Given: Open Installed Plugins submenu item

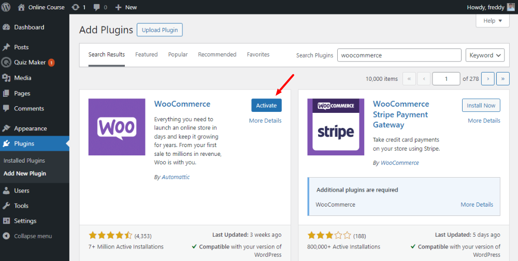Looking at the screenshot, I should coord(24,161).
